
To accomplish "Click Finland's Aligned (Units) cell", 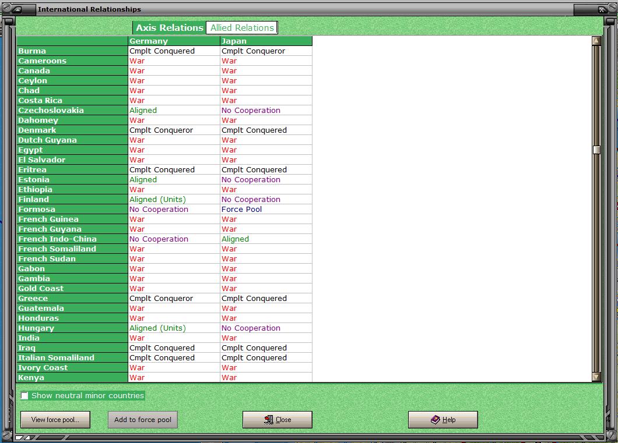I will [x=174, y=200].
